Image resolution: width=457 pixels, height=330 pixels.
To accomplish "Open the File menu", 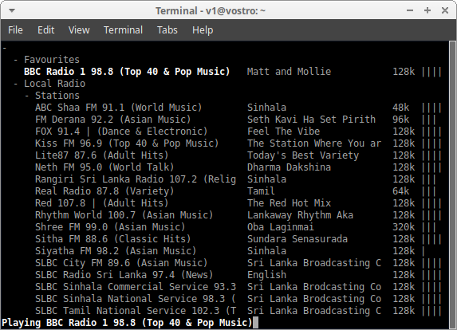I will 15,30.
